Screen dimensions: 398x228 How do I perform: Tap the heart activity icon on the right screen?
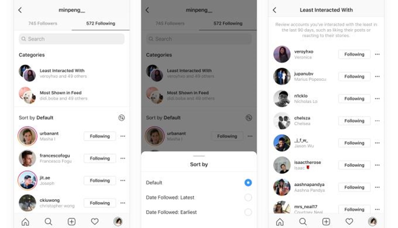tap(349, 222)
